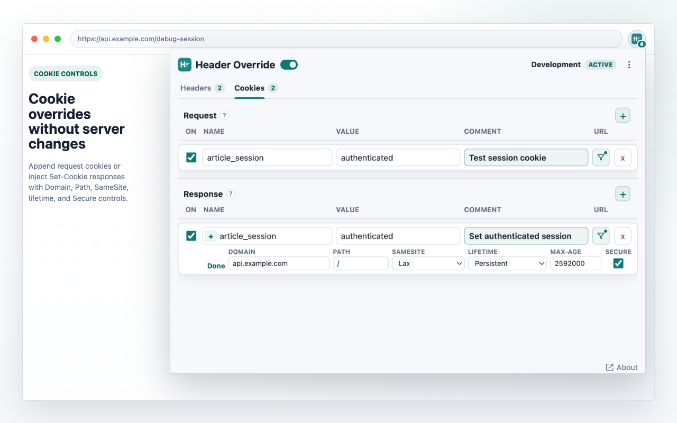Switch to the Headers tab
677x423 pixels.
click(203, 88)
